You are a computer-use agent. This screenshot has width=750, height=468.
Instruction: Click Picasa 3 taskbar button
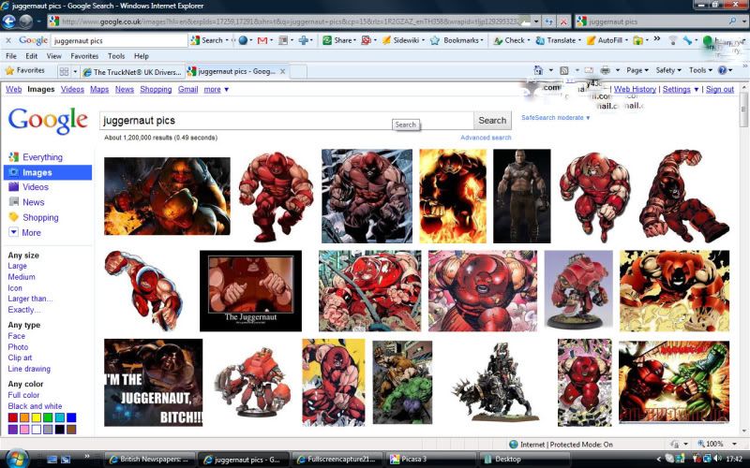430,460
